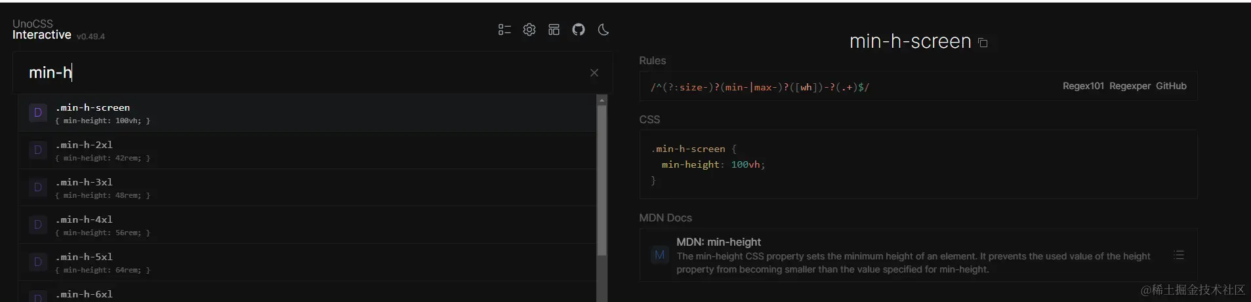This screenshot has height=302, width=1251.
Task: Click the CSS section label
Action: coord(649,119)
